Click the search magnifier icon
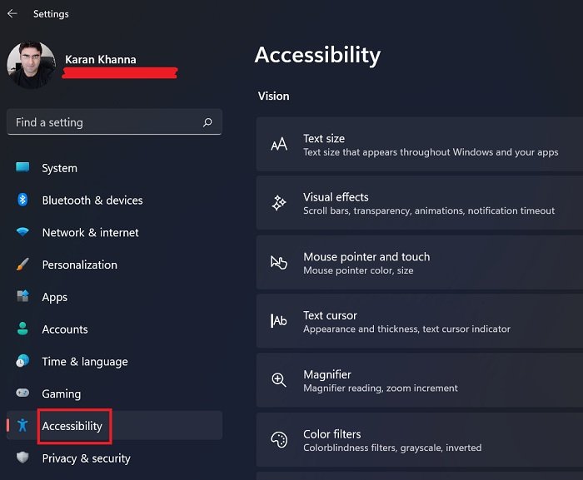The width and height of the screenshot is (583, 480). click(207, 122)
